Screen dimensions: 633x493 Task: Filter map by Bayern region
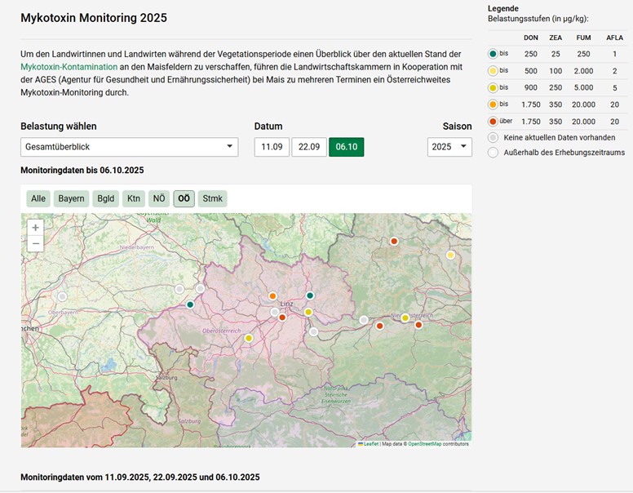[71, 198]
